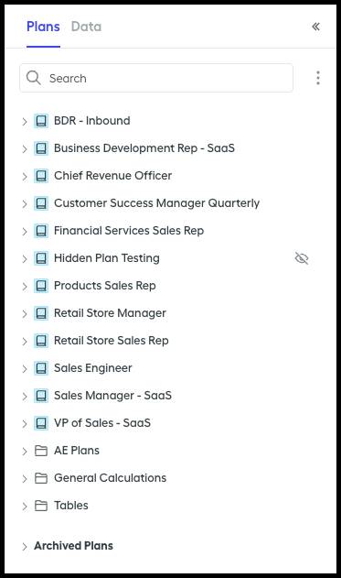Screen dimensions: 341x578
Task: Select the Plans tab
Action: click(x=43, y=27)
